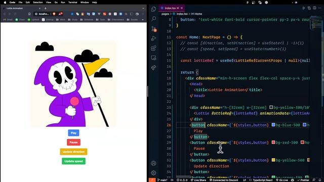Open the Selection menu
The height and width of the screenshot is (182, 324).
(x=38, y=2)
